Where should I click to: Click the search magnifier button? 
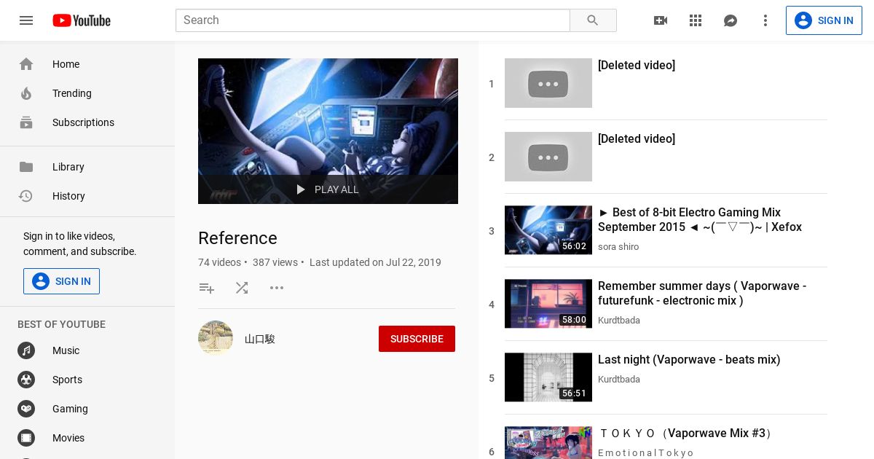point(593,20)
